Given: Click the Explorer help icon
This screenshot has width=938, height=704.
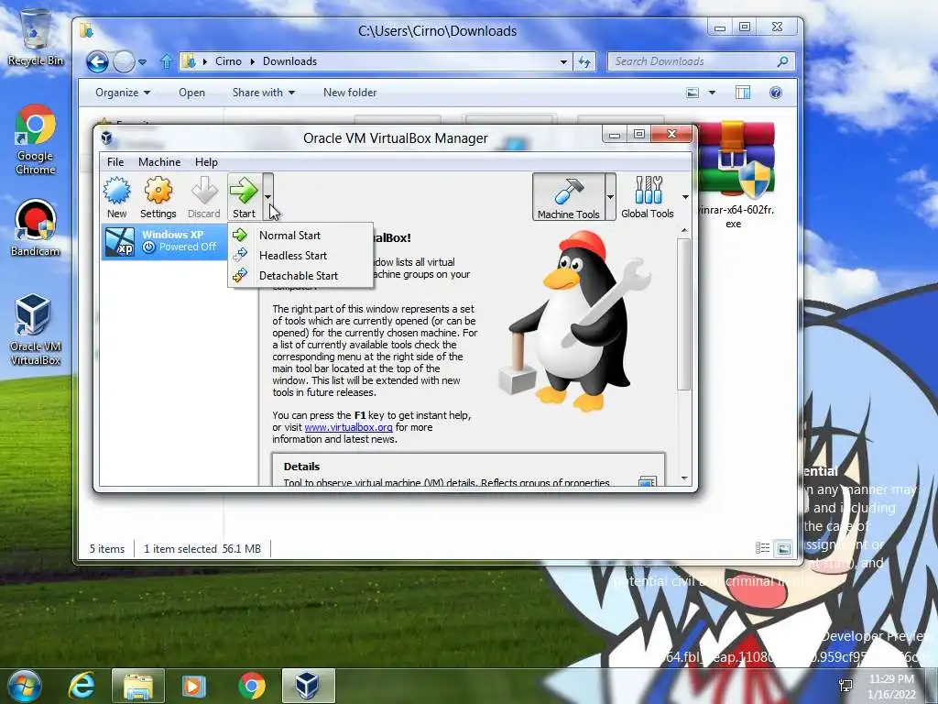Looking at the screenshot, I should point(775,93).
